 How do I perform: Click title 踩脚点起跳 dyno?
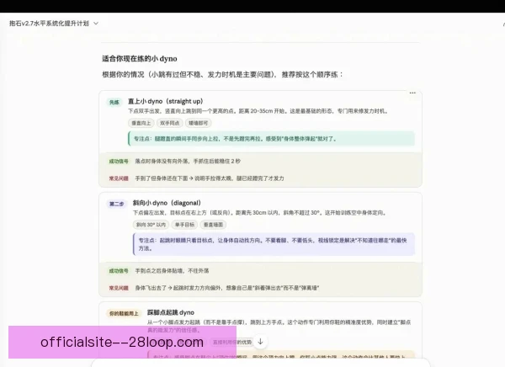pyautogui.click(x=171, y=312)
